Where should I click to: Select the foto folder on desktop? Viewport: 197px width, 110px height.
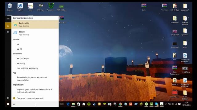click(x=175, y=57)
